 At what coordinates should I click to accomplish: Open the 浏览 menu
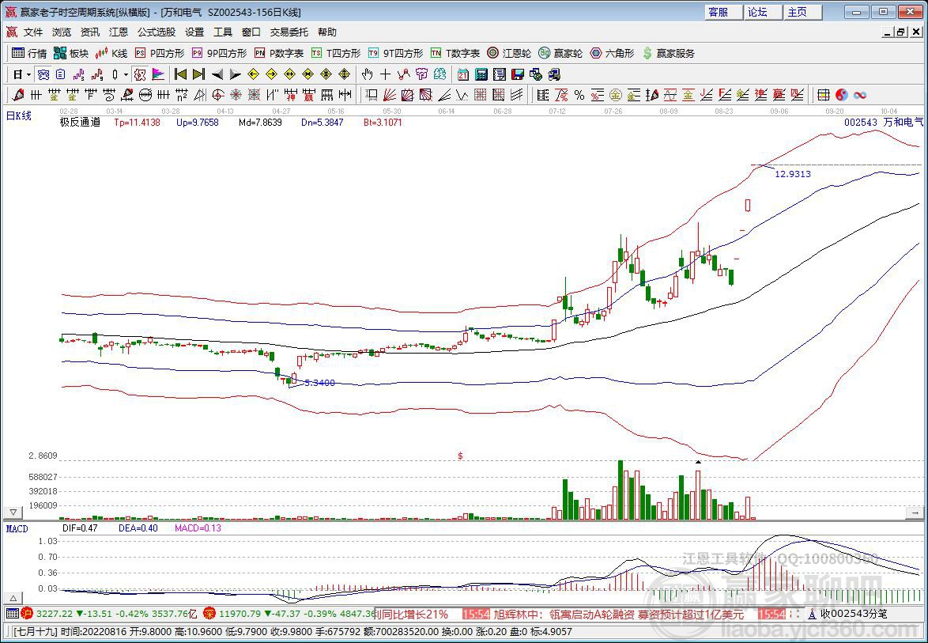tap(62, 32)
